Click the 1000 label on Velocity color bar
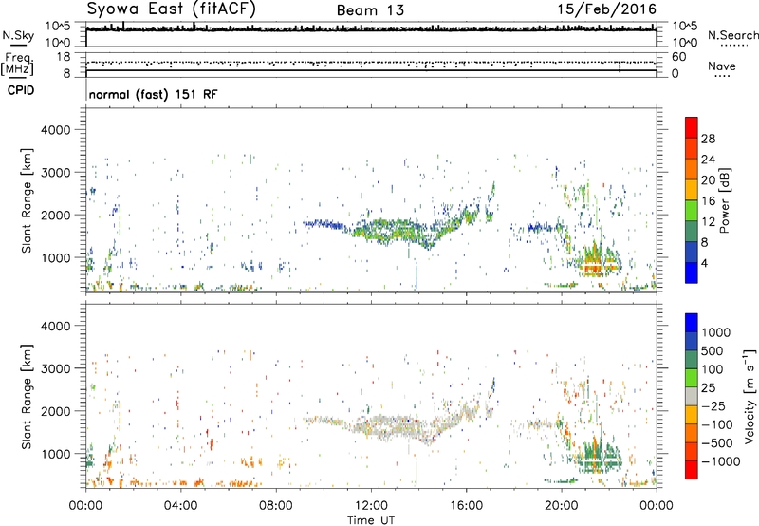 tap(716, 332)
